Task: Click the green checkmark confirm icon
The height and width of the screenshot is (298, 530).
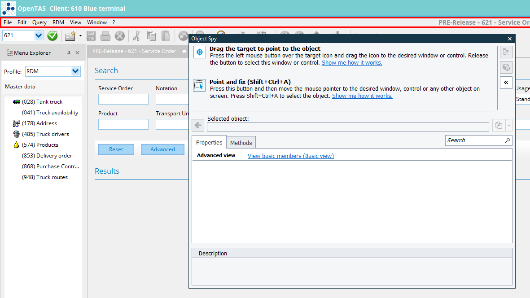Action: pos(53,35)
